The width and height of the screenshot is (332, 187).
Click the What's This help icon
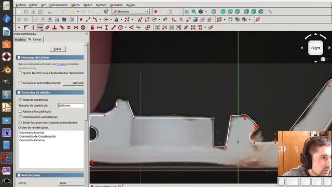point(106,11)
